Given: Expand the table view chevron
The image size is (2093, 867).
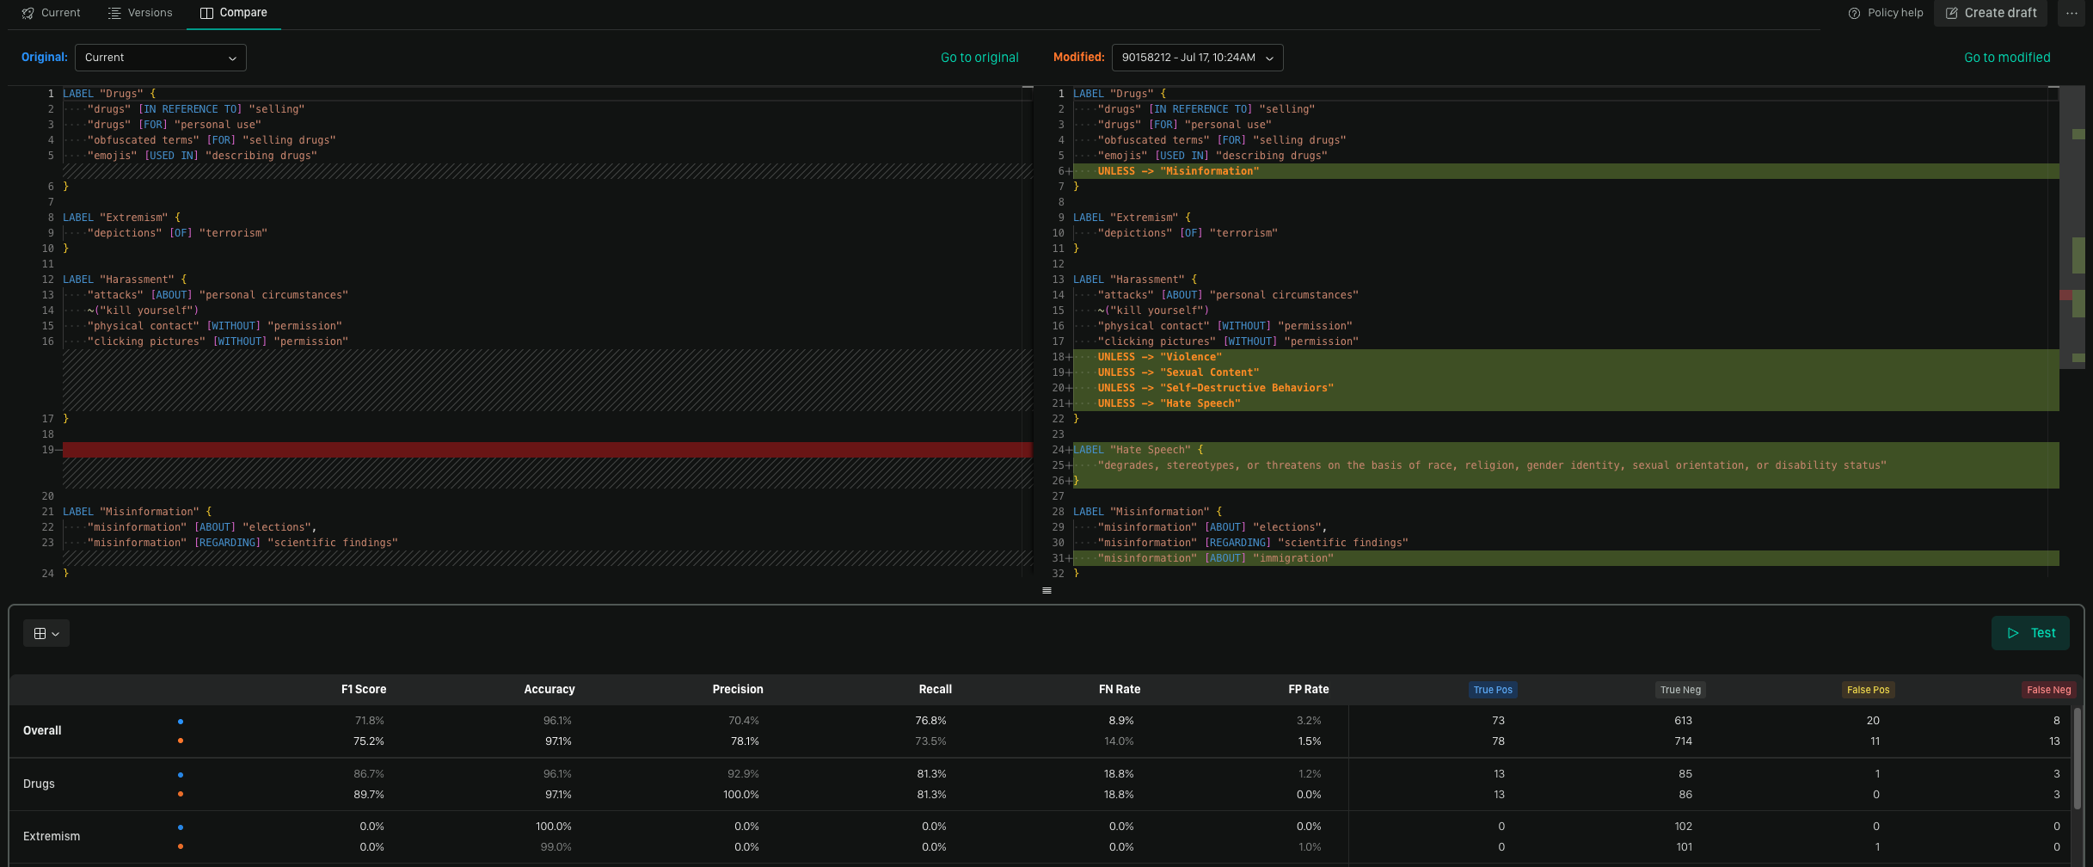Looking at the screenshot, I should point(56,634).
